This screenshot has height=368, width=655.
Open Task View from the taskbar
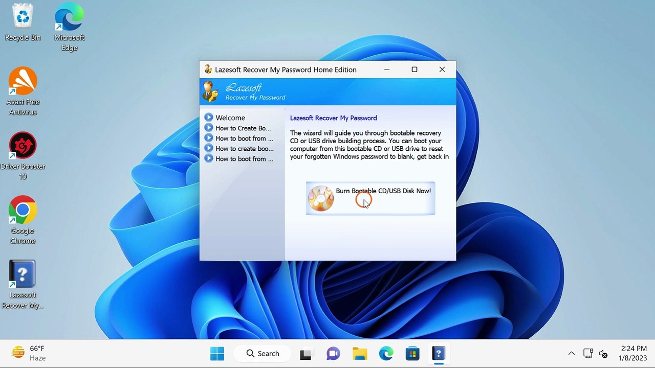click(306, 353)
